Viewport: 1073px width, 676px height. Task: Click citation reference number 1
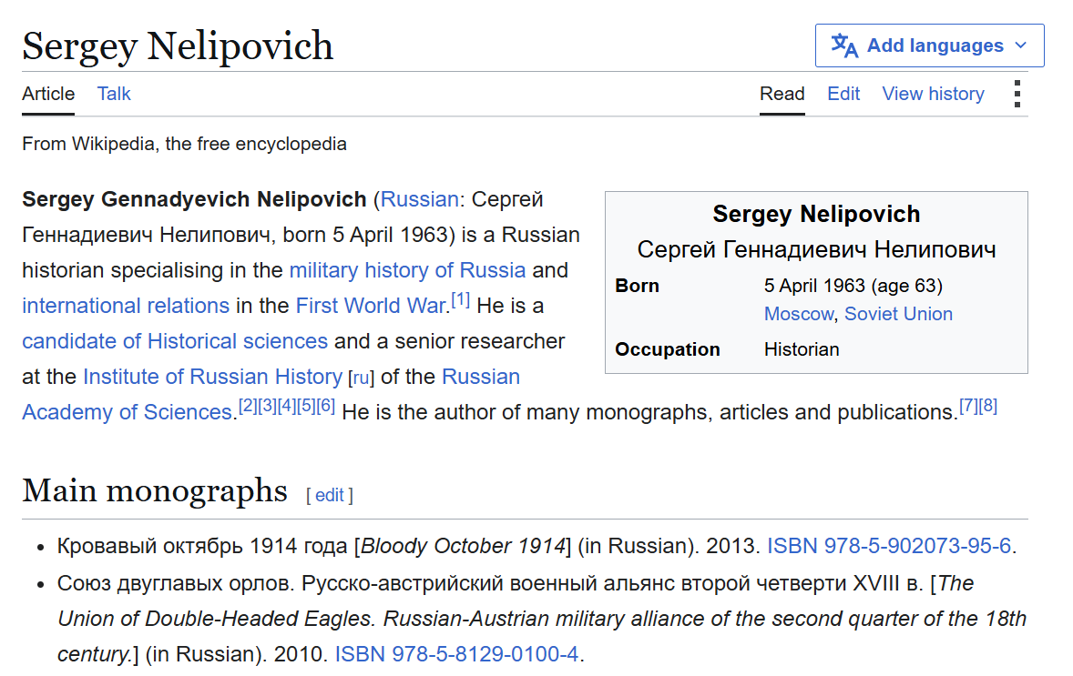[460, 299]
